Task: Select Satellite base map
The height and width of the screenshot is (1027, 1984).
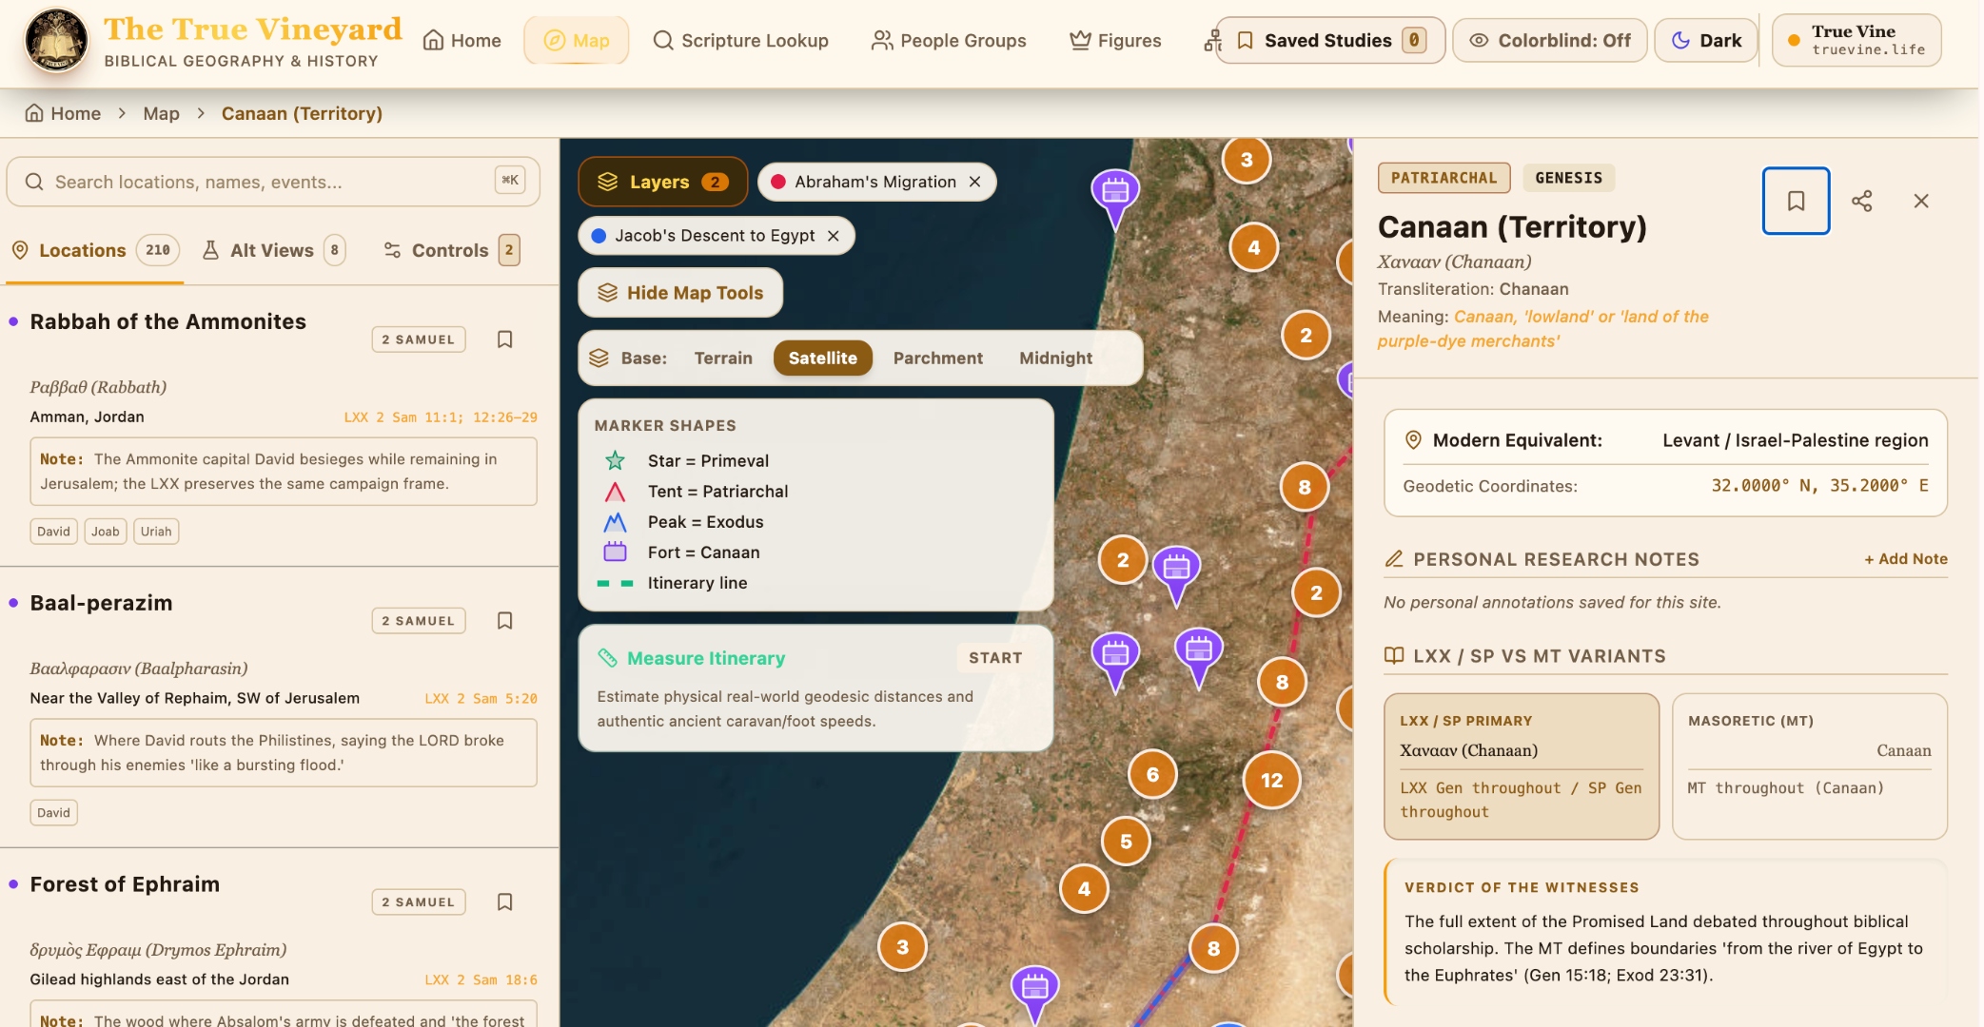Action: pos(823,358)
